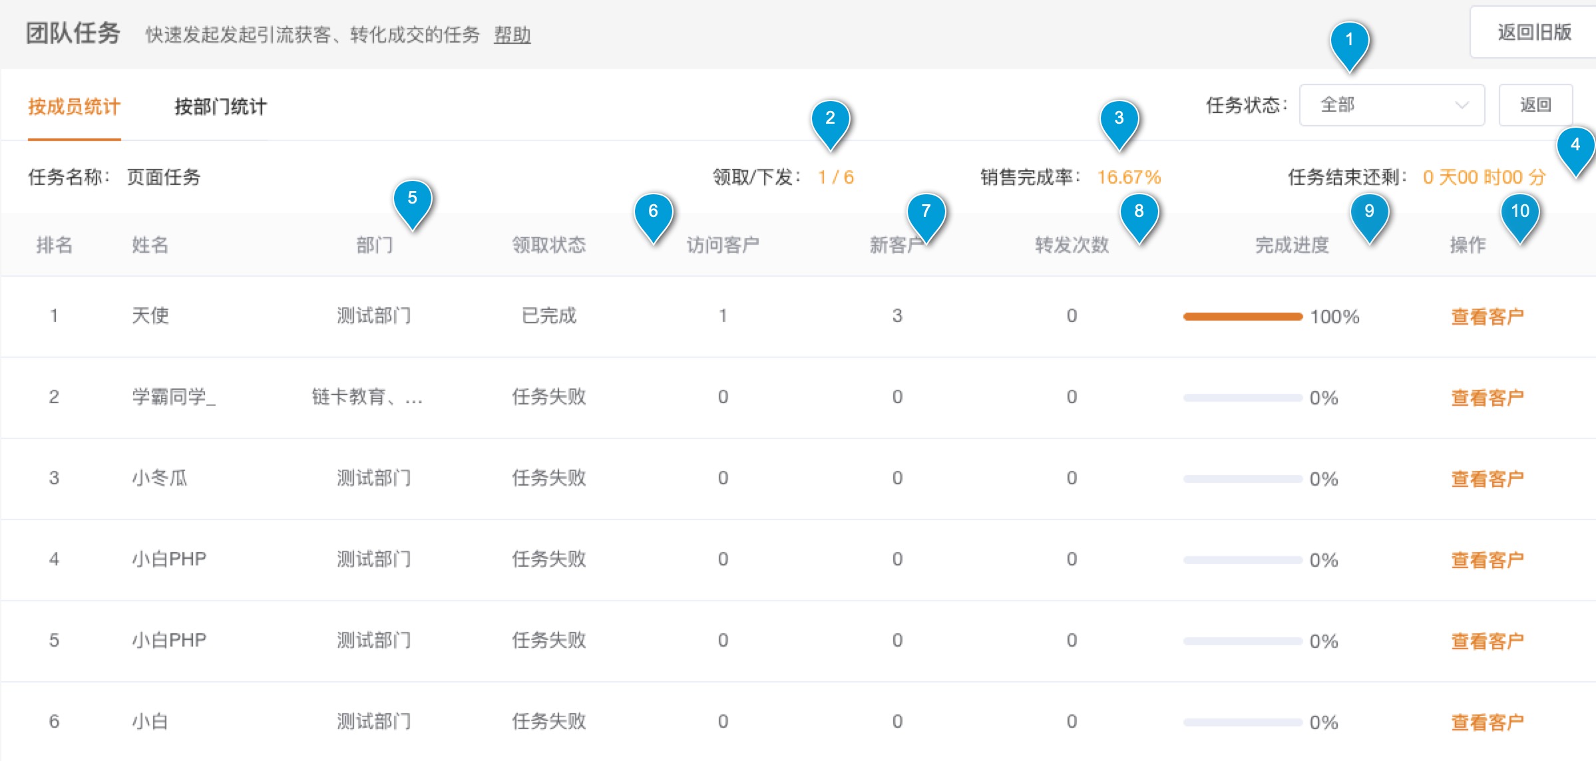Image resolution: width=1596 pixels, height=761 pixels.
Task: Click blue marker number 7 near 新客户
Action: [926, 213]
